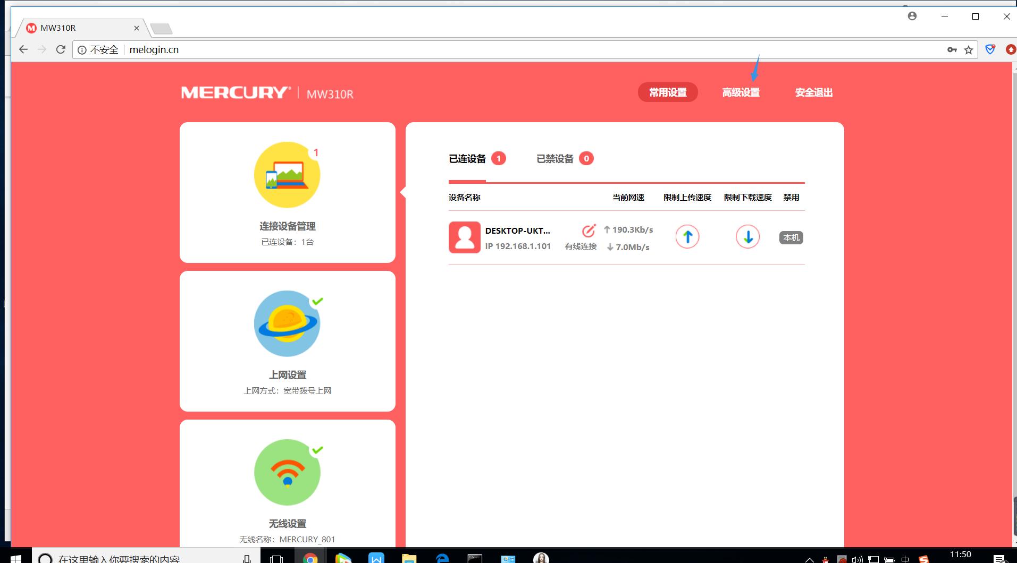
Task: Click the 安全退出 logout button
Action: pyautogui.click(x=813, y=92)
